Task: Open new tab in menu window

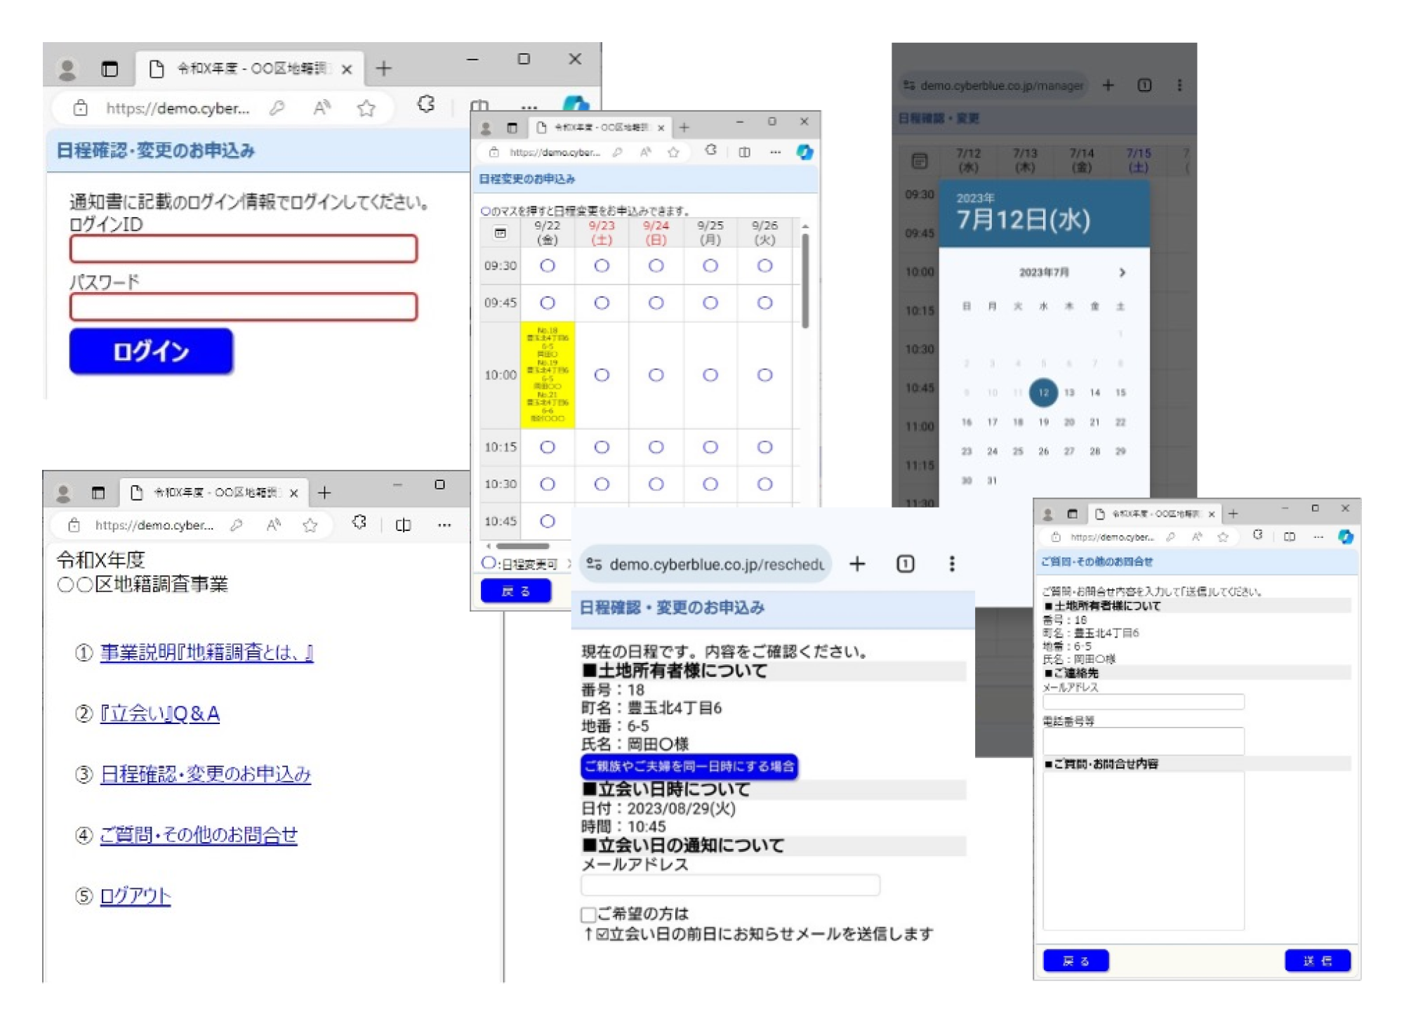Action: [324, 492]
